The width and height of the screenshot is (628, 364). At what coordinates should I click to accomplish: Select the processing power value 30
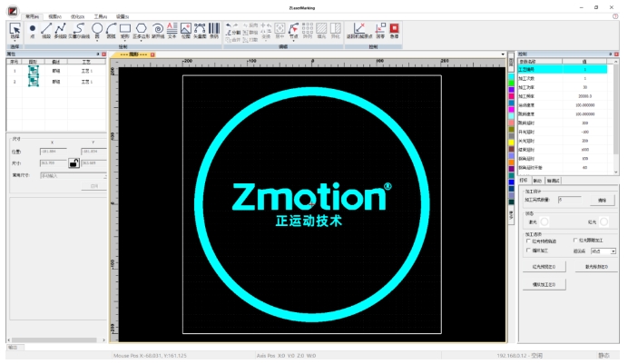[x=584, y=87]
